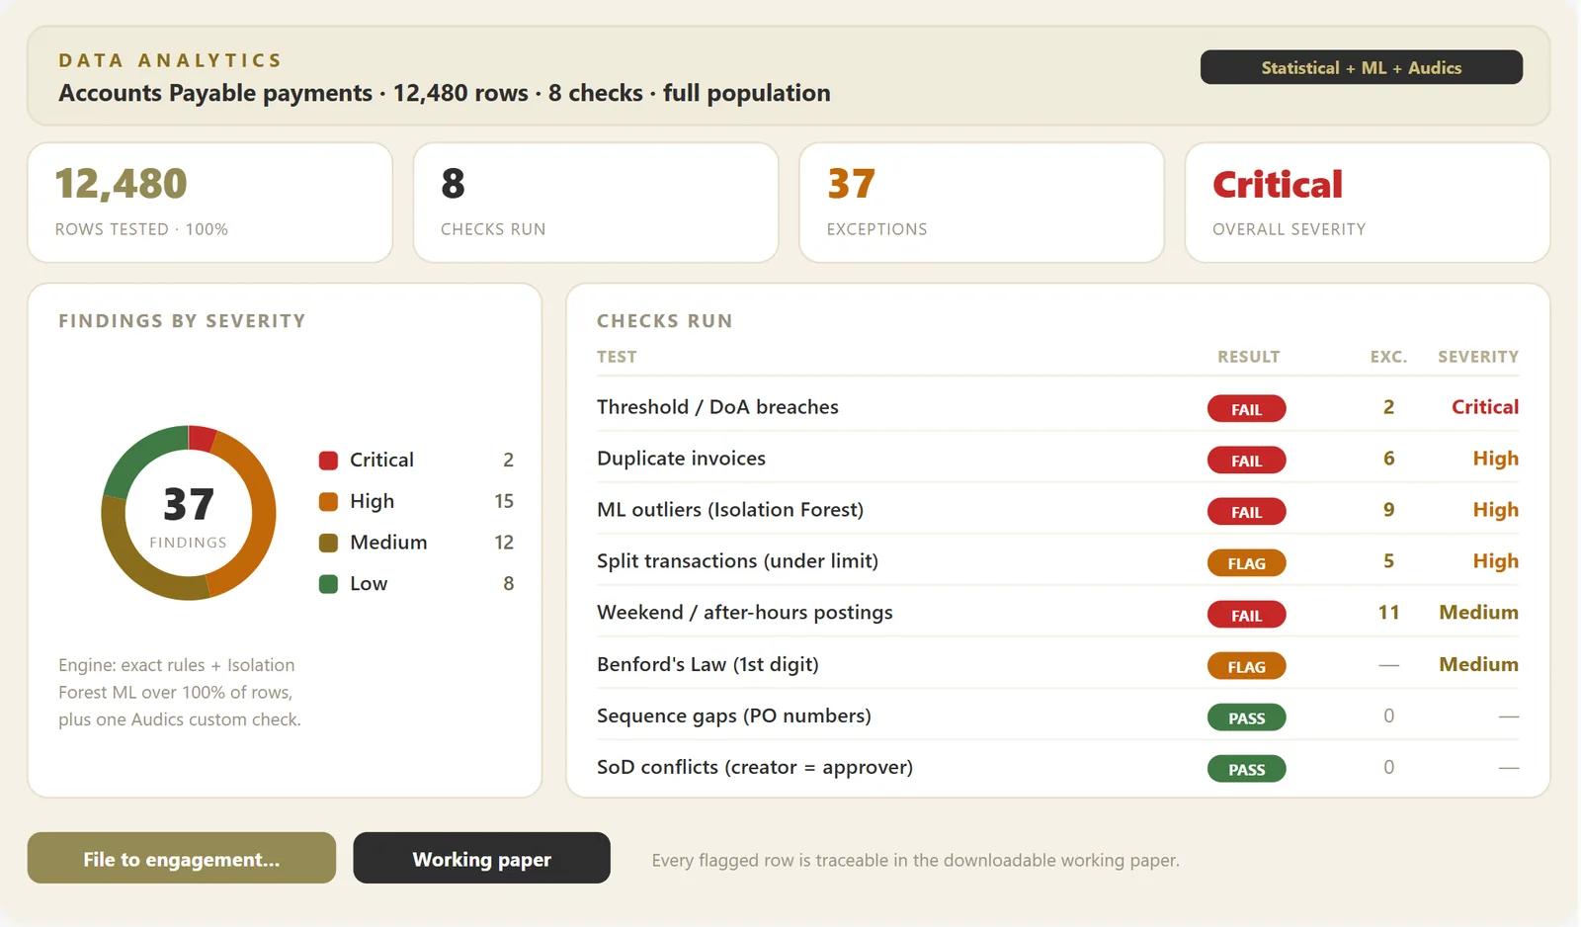
Task: Click the TEST column header
Action: (x=617, y=357)
